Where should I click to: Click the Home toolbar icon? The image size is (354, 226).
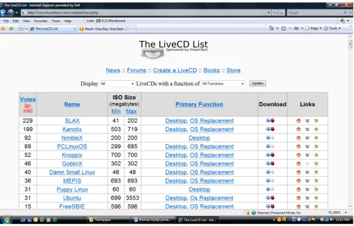[271, 28]
